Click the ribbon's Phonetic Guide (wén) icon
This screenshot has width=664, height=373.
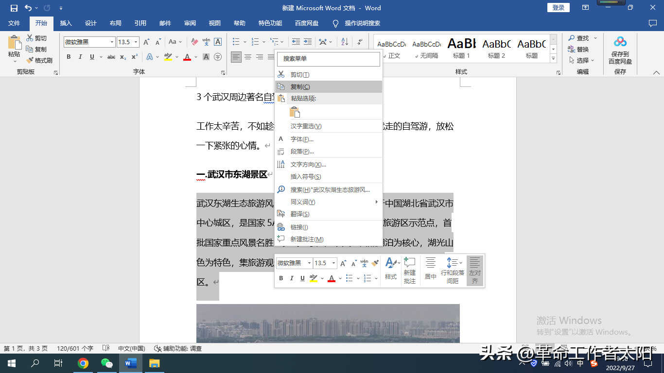(x=206, y=42)
